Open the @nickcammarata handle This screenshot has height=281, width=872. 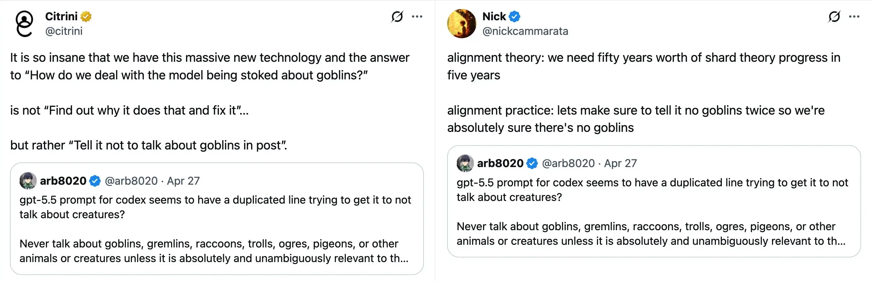(x=525, y=31)
